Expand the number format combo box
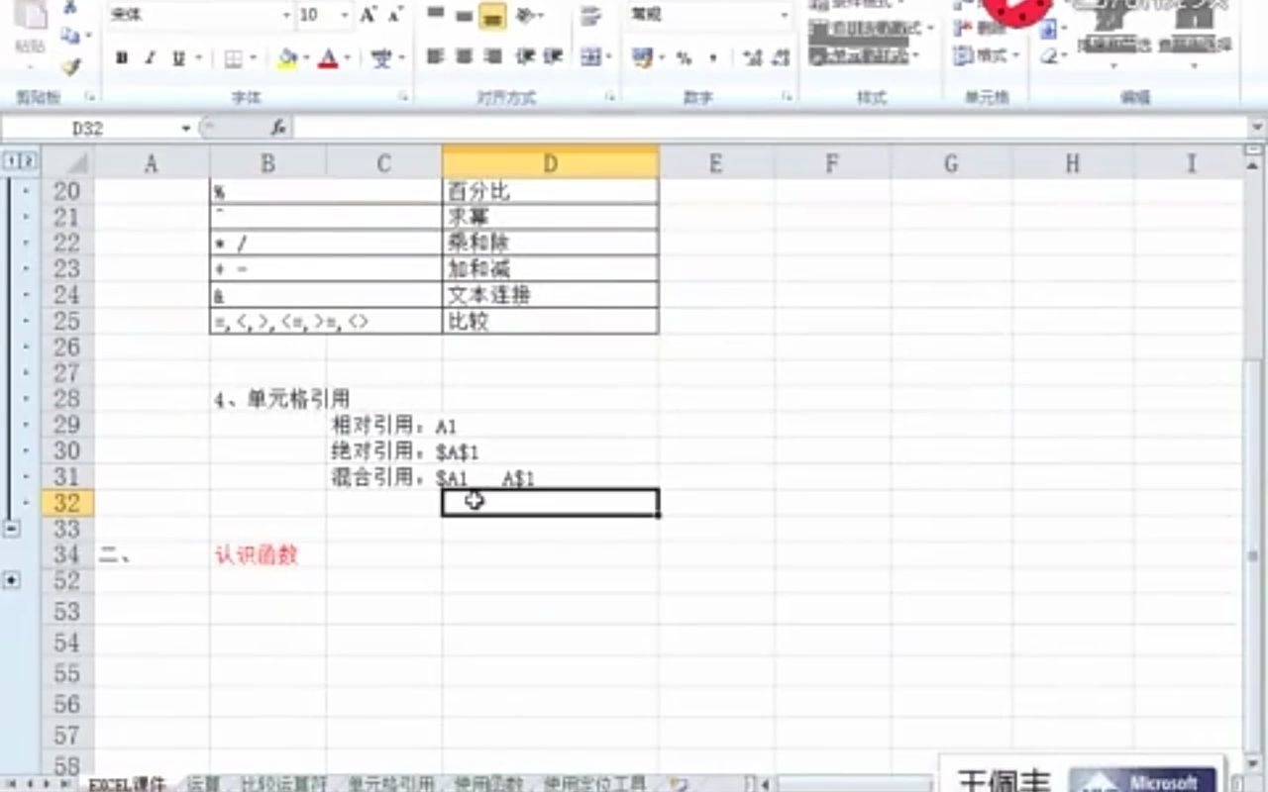Screen dimensions: 1268x792 point(784,15)
